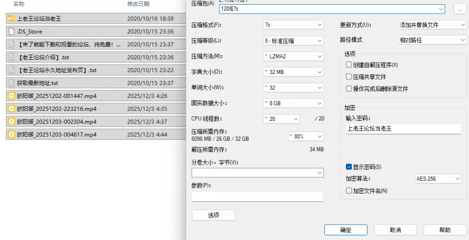
Task: Click the date 2025/12/3 4:37
Action: point(147,121)
